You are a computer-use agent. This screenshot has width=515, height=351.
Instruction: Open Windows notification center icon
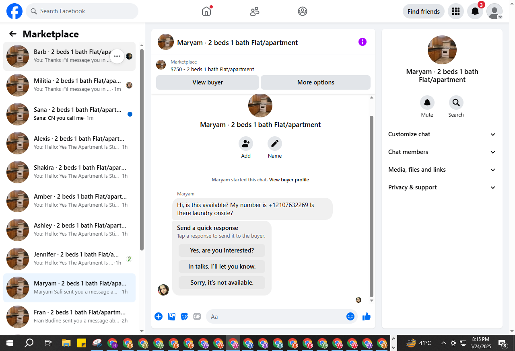[x=503, y=343]
